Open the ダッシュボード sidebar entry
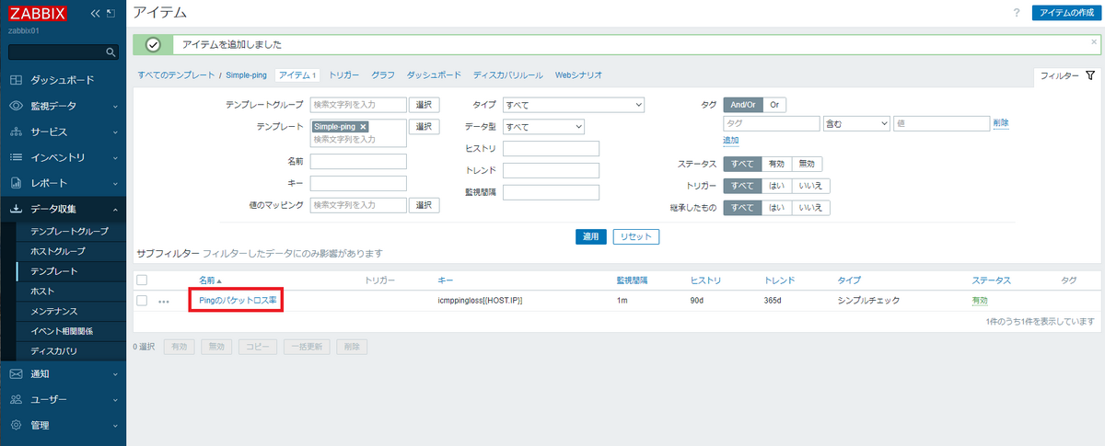 tap(63, 80)
